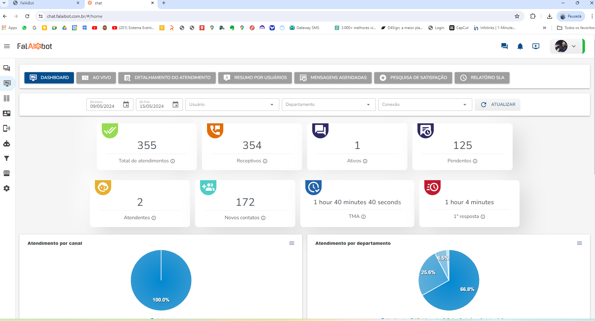Open the contacts card icon in sidebar

click(7, 113)
